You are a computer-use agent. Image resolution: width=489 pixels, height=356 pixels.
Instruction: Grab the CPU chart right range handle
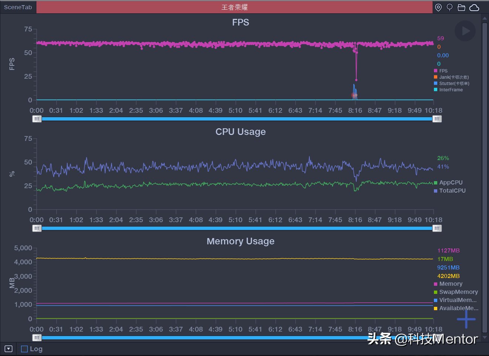click(x=437, y=228)
